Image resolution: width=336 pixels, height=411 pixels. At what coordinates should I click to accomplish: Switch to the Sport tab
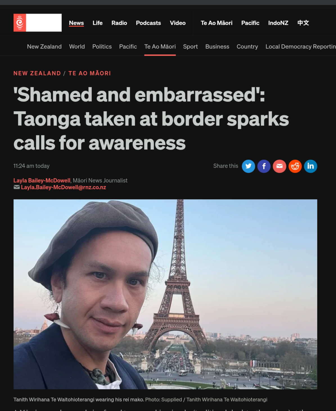pyautogui.click(x=190, y=47)
